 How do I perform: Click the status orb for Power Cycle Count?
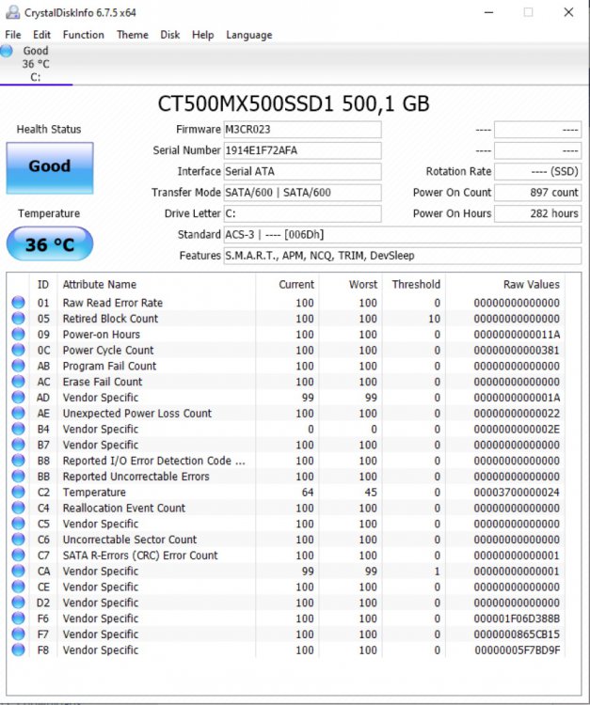pyautogui.click(x=18, y=351)
